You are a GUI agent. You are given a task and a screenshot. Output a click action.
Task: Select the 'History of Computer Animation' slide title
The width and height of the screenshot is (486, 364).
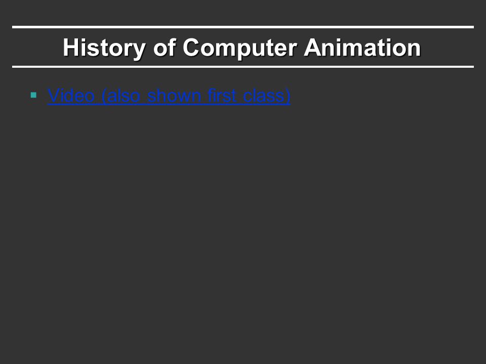point(242,48)
